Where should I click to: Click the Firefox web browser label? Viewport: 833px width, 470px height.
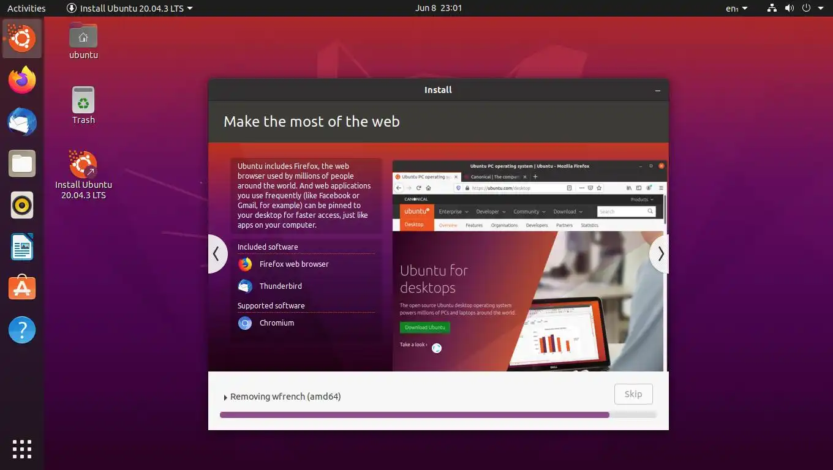pyautogui.click(x=294, y=264)
